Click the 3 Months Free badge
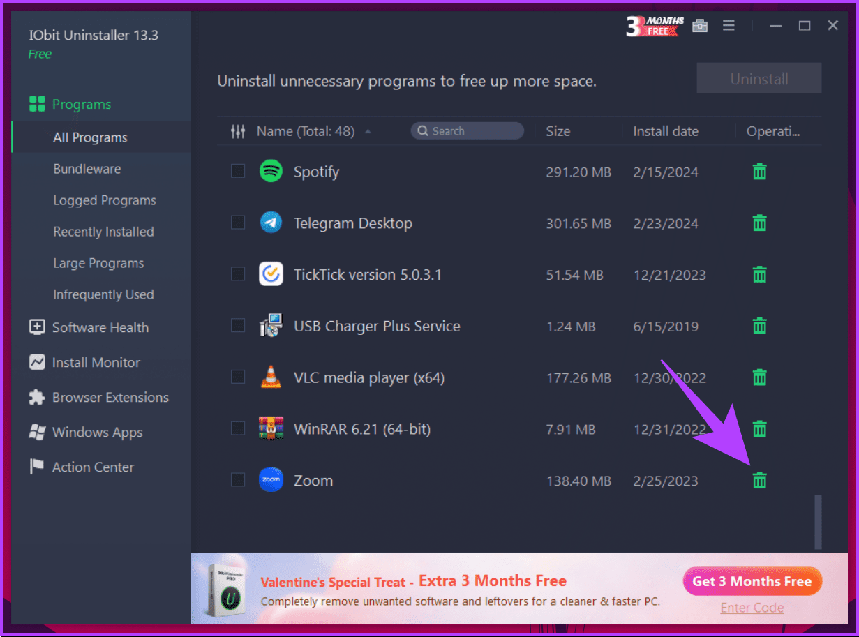This screenshot has height=637, width=859. [655, 26]
